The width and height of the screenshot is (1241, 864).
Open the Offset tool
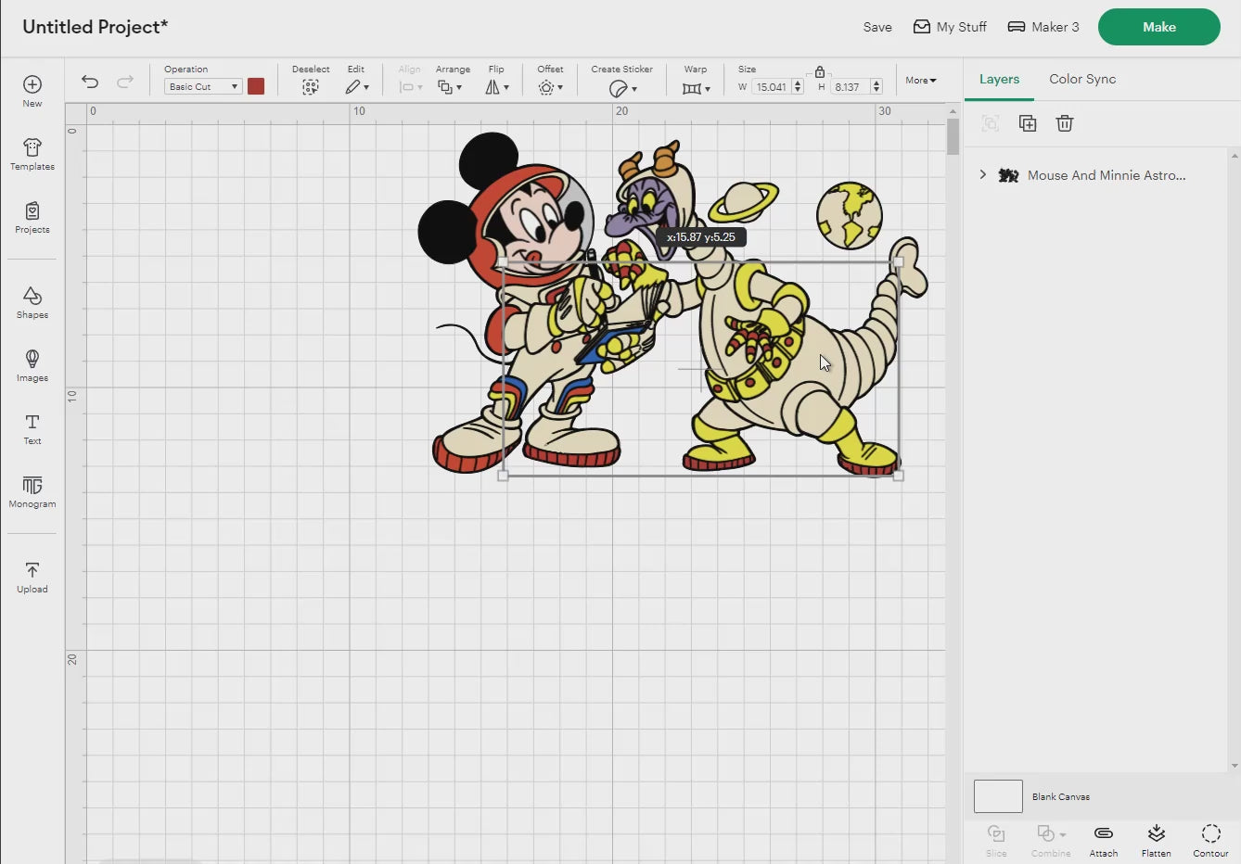(x=551, y=87)
